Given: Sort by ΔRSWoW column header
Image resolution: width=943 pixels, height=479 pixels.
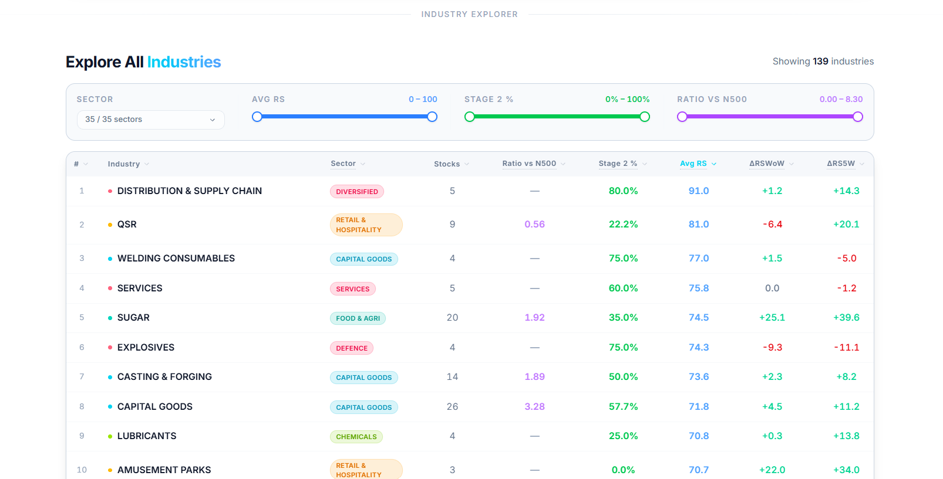Looking at the screenshot, I should point(772,164).
